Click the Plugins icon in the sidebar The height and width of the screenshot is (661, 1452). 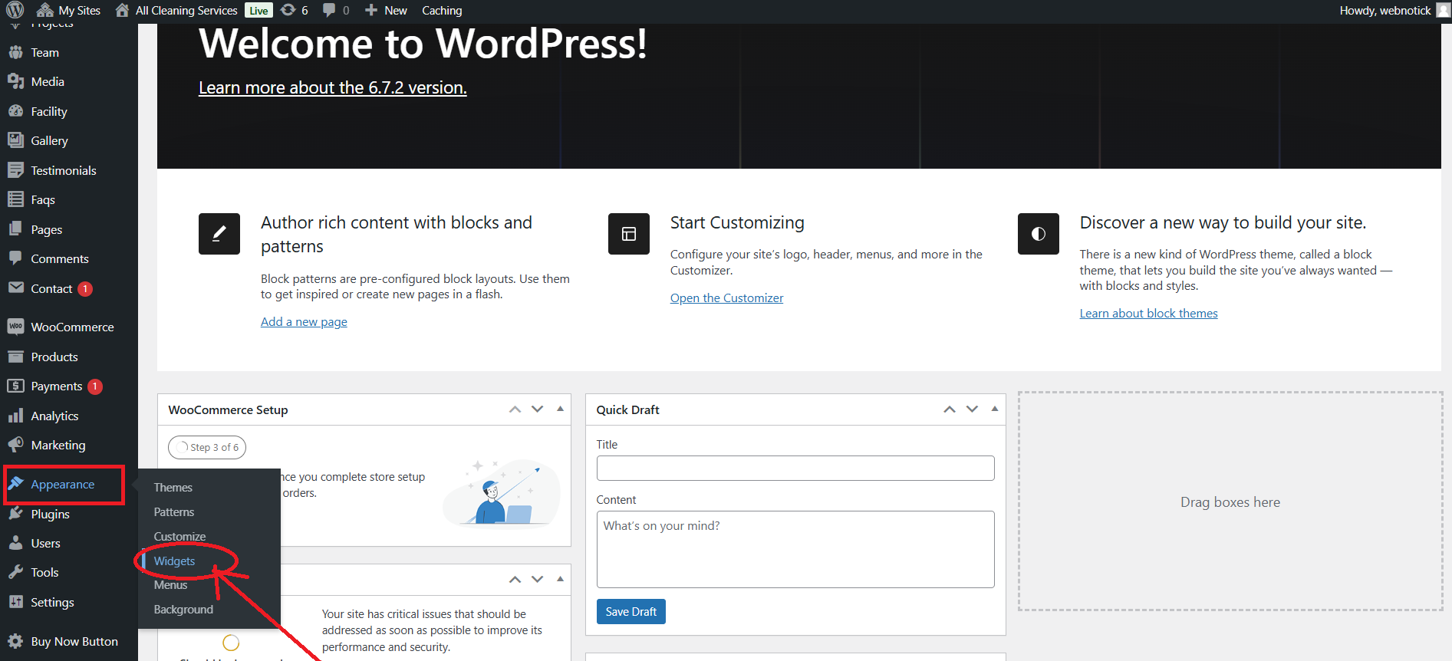pyautogui.click(x=15, y=514)
